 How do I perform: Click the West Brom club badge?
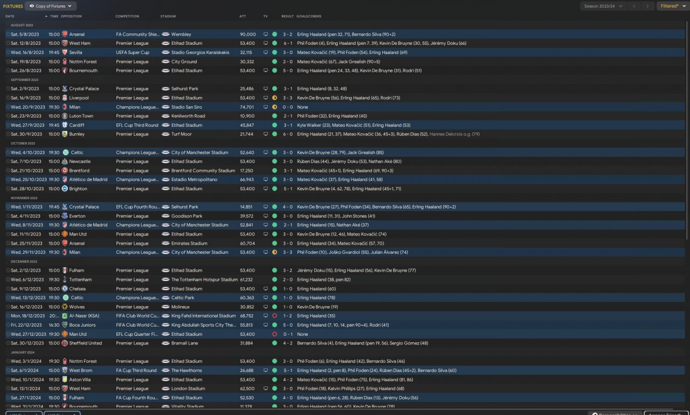coord(65,371)
